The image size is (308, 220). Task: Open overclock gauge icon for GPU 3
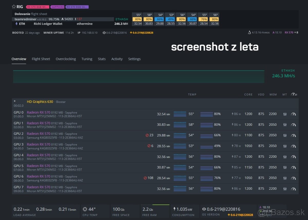pos(293,146)
